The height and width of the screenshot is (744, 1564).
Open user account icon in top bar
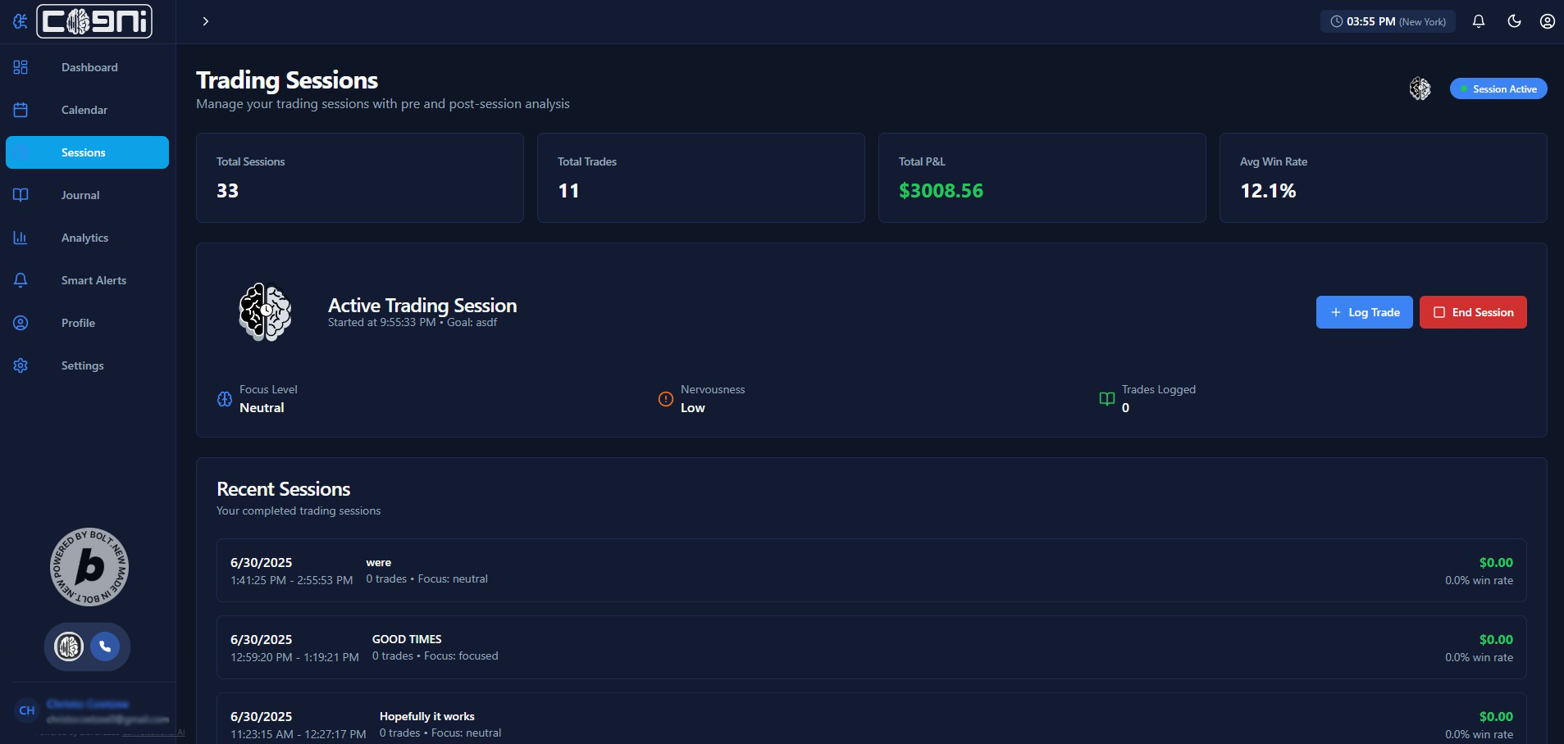1547,21
